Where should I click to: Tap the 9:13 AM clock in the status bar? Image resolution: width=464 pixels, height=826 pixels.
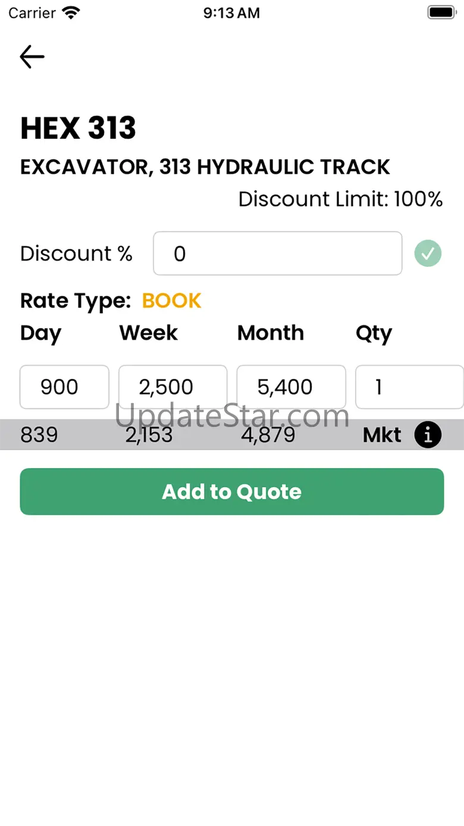click(231, 13)
